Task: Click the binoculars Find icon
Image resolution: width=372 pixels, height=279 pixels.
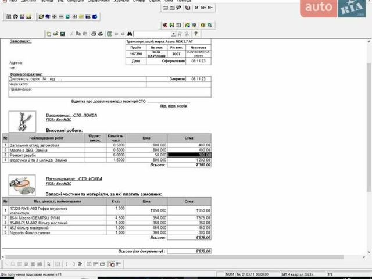Action: [x=129, y=34]
